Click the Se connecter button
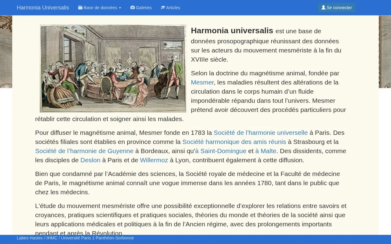The height and width of the screenshot is (244, 391). [x=337, y=8]
